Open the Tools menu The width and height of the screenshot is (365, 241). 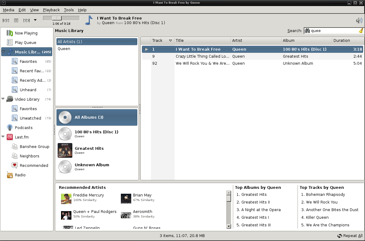click(69, 10)
